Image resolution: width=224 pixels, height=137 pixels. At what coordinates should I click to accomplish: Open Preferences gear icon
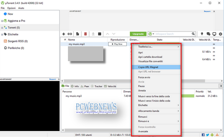[221, 34]
